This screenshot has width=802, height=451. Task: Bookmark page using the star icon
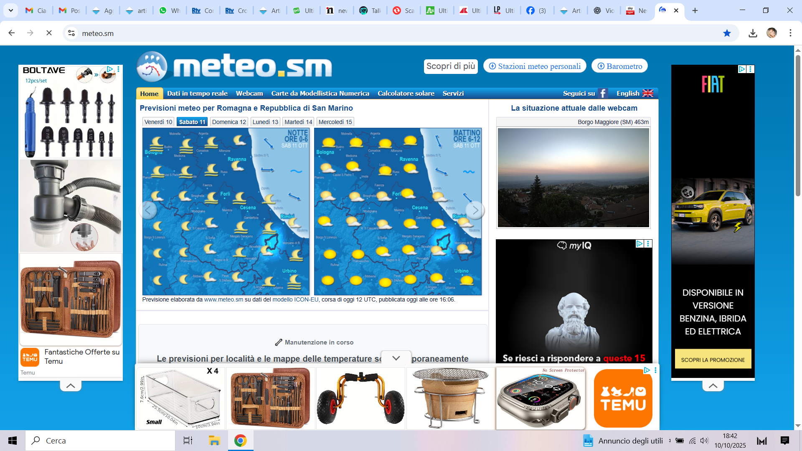(727, 33)
